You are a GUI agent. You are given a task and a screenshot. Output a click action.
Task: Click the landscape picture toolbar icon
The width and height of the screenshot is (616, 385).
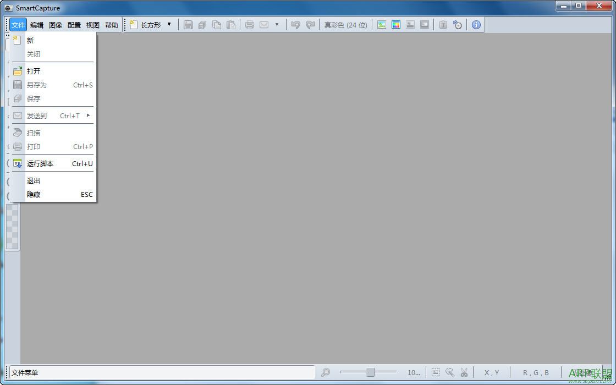coord(382,25)
